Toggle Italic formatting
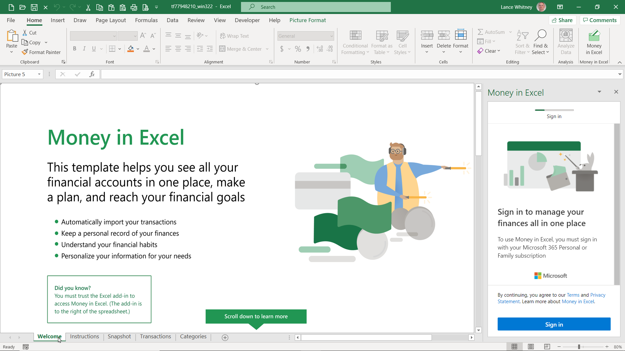 tap(84, 49)
